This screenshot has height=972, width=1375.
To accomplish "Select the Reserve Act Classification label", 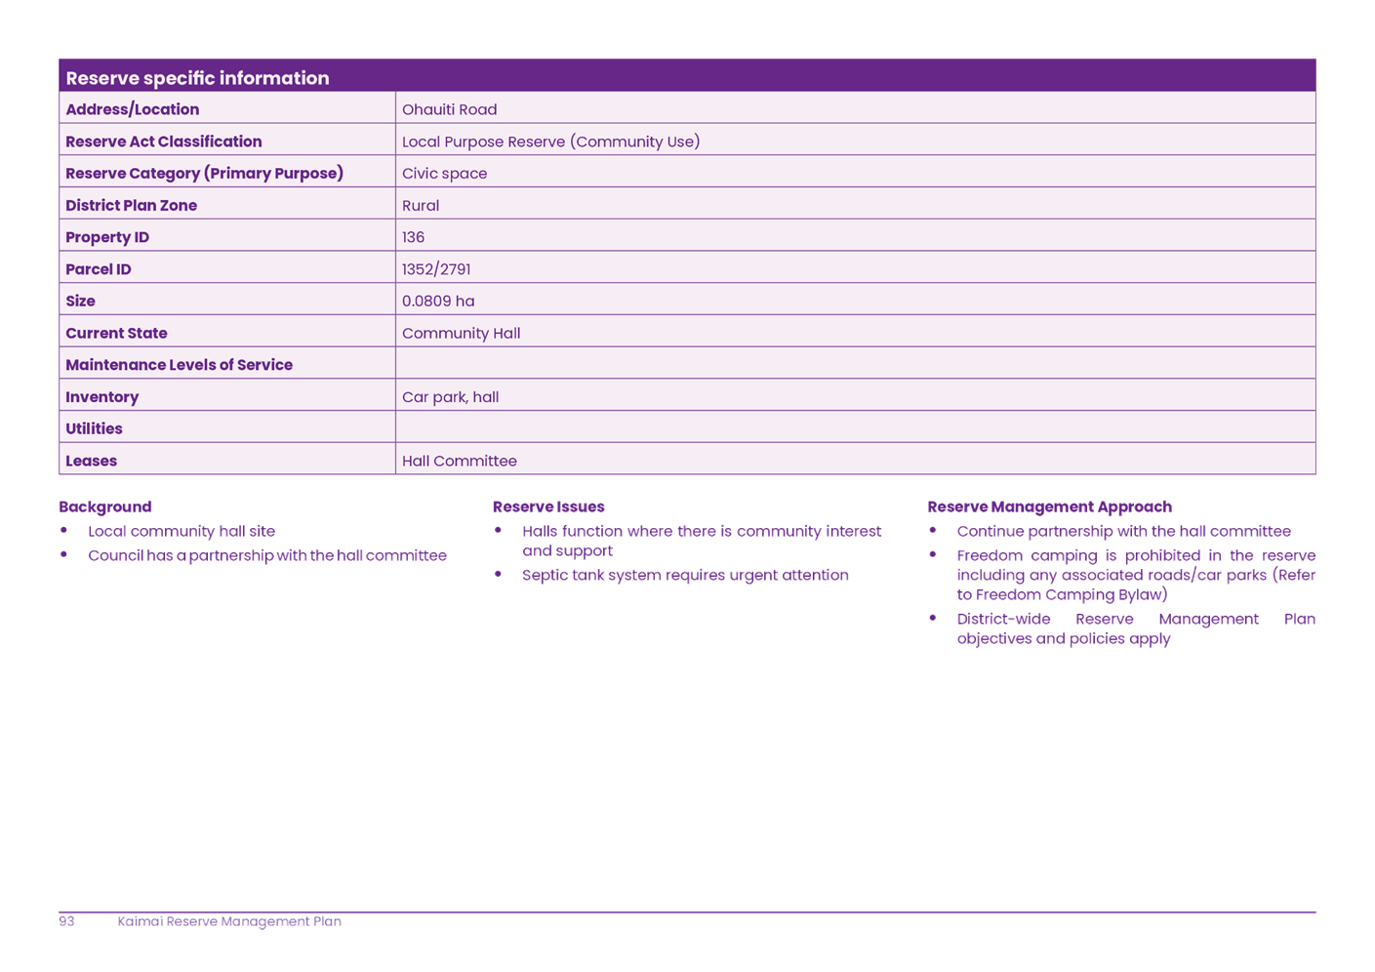I will click(x=164, y=142).
